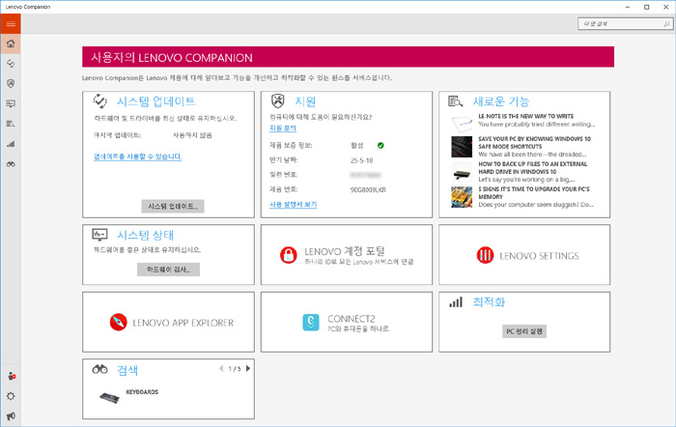The image size is (676, 427).
Task: Click the 시스템 업데이트 tile icon
Action: 100,101
